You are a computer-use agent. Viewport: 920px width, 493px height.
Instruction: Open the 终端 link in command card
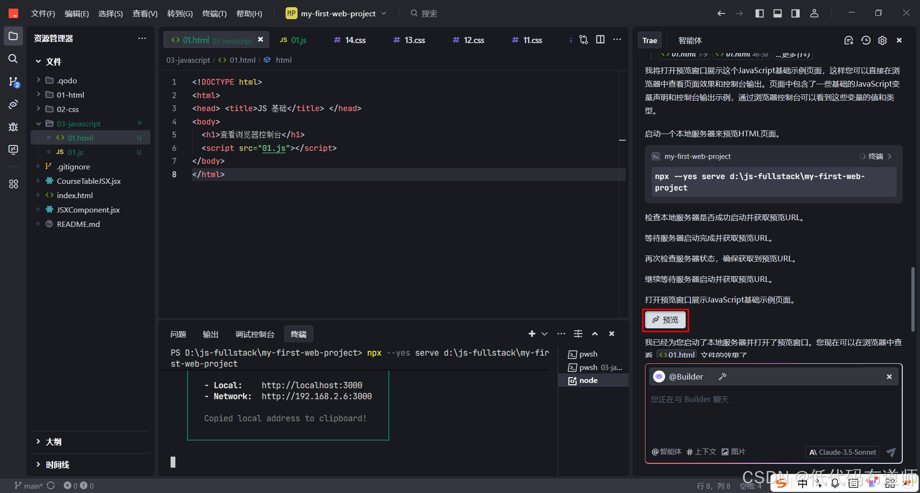click(875, 157)
